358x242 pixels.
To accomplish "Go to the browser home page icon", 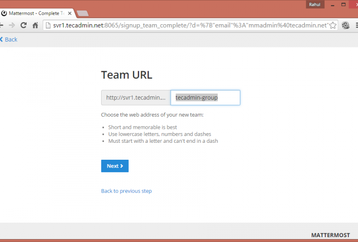I will click(x=35, y=25).
